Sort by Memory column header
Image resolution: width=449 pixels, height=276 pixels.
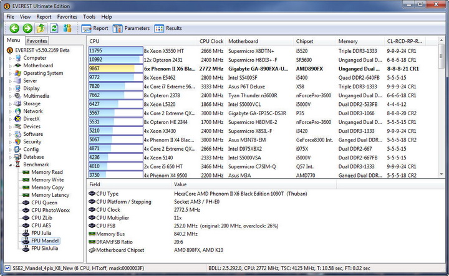coord(360,41)
